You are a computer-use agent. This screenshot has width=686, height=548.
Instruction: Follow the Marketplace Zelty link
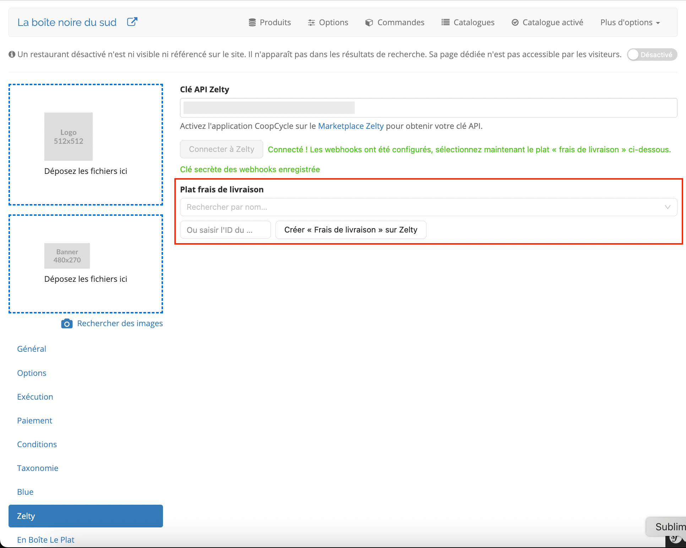coord(351,126)
